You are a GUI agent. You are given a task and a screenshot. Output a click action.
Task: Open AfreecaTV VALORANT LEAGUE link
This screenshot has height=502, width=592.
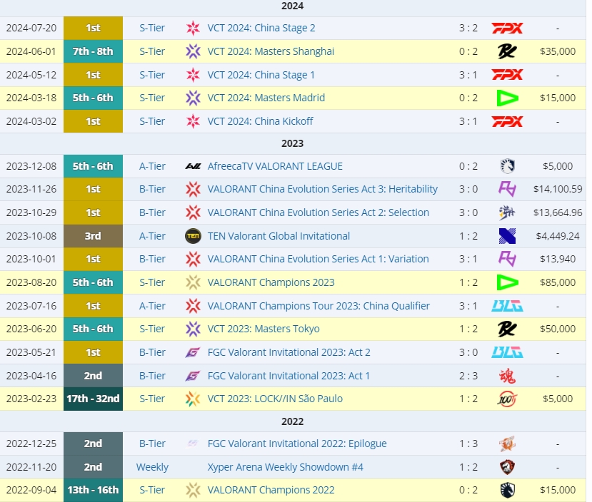pyautogui.click(x=275, y=166)
